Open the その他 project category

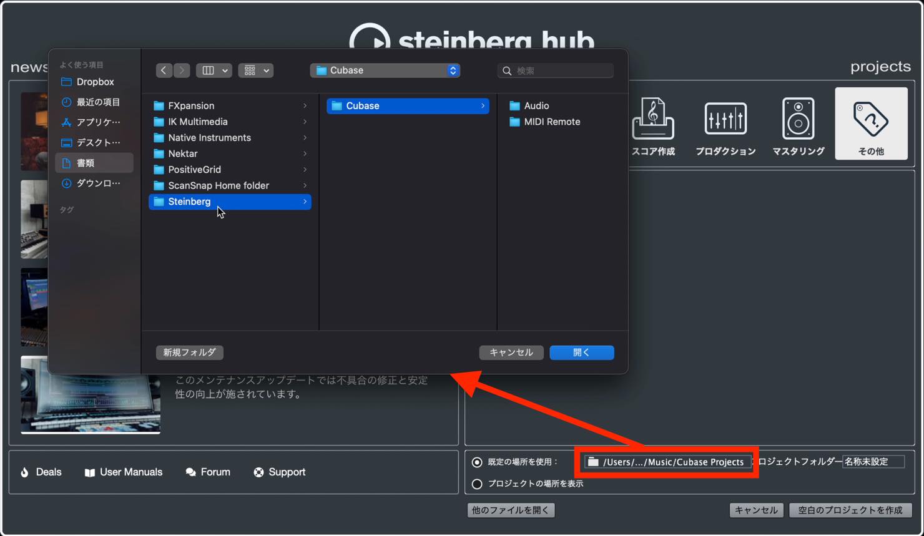(872, 124)
